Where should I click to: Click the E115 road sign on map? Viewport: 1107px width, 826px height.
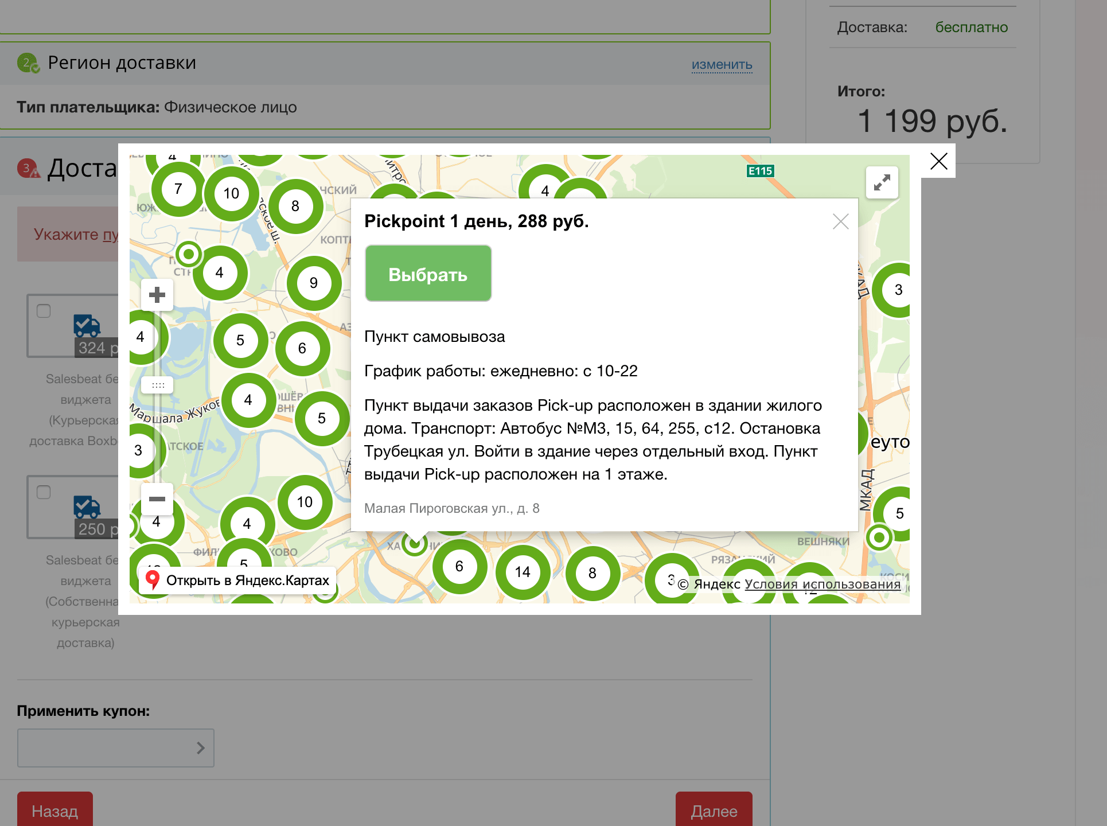(x=761, y=171)
